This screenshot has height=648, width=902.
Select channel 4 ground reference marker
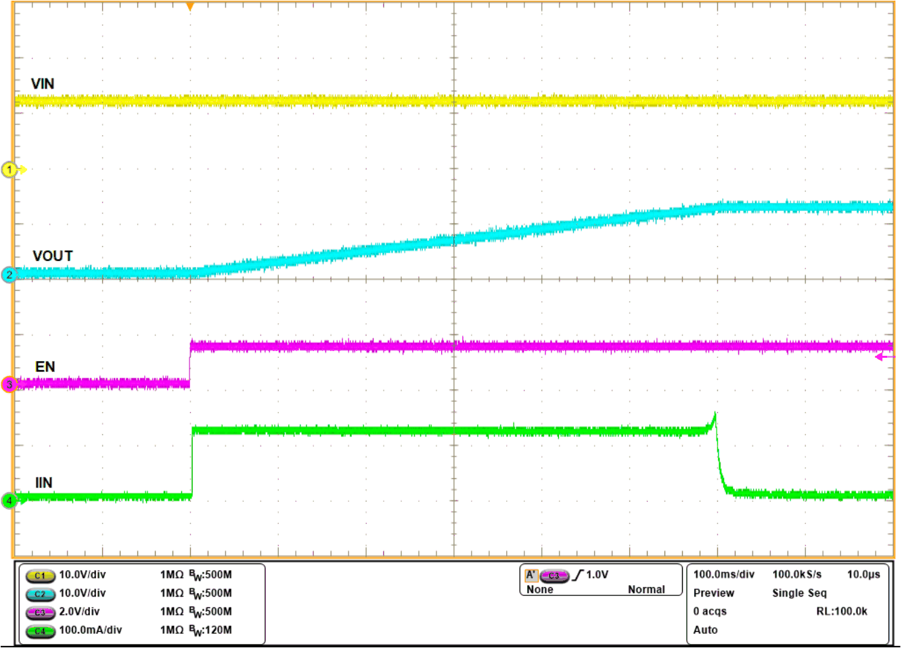[9, 501]
